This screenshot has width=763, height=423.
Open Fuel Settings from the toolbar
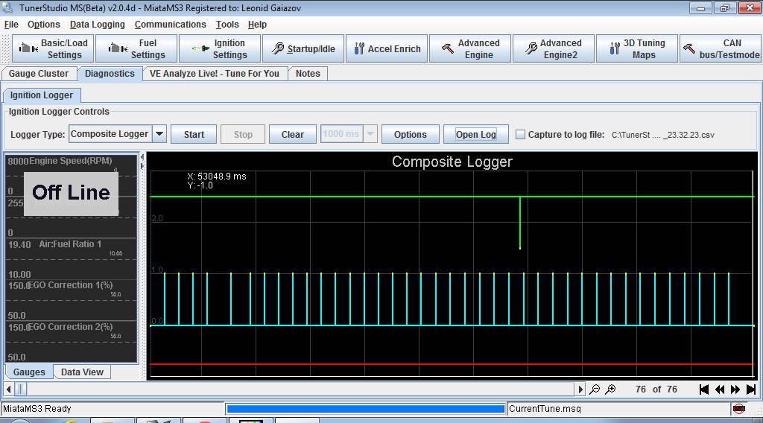pos(136,48)
